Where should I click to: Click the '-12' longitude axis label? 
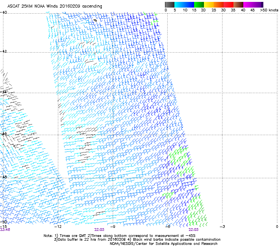coord(58,227)
